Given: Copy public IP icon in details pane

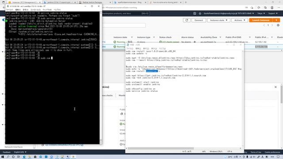Looking at the screenshot, I should pyautogui.click(x=122, y=114).
